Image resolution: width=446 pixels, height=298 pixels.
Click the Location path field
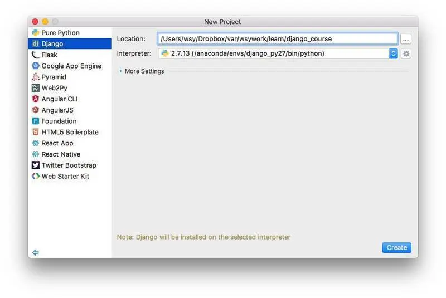pos(277,38)
